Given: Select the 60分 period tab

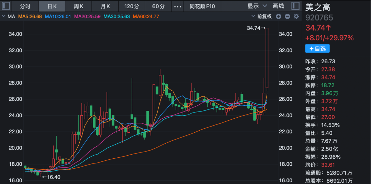Looking at the screenshot, I should click(x=158, y=6).
